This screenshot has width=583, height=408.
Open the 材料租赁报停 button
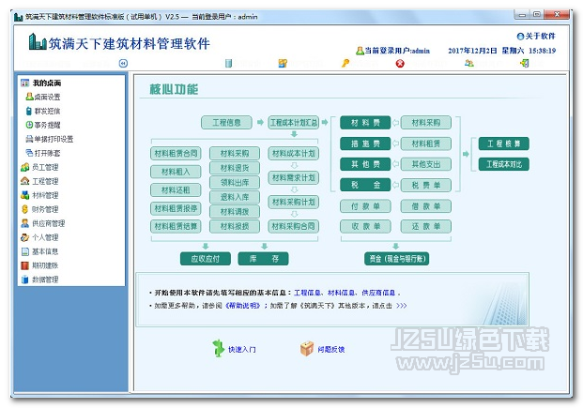click(x=176, y=208)
